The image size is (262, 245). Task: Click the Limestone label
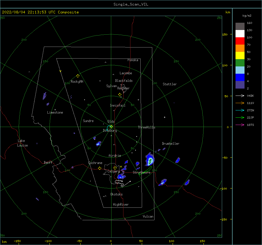point(55,112)
